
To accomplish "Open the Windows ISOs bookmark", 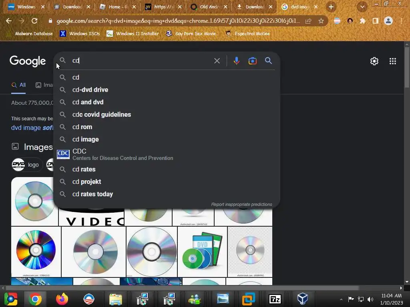I will [80, 34].
